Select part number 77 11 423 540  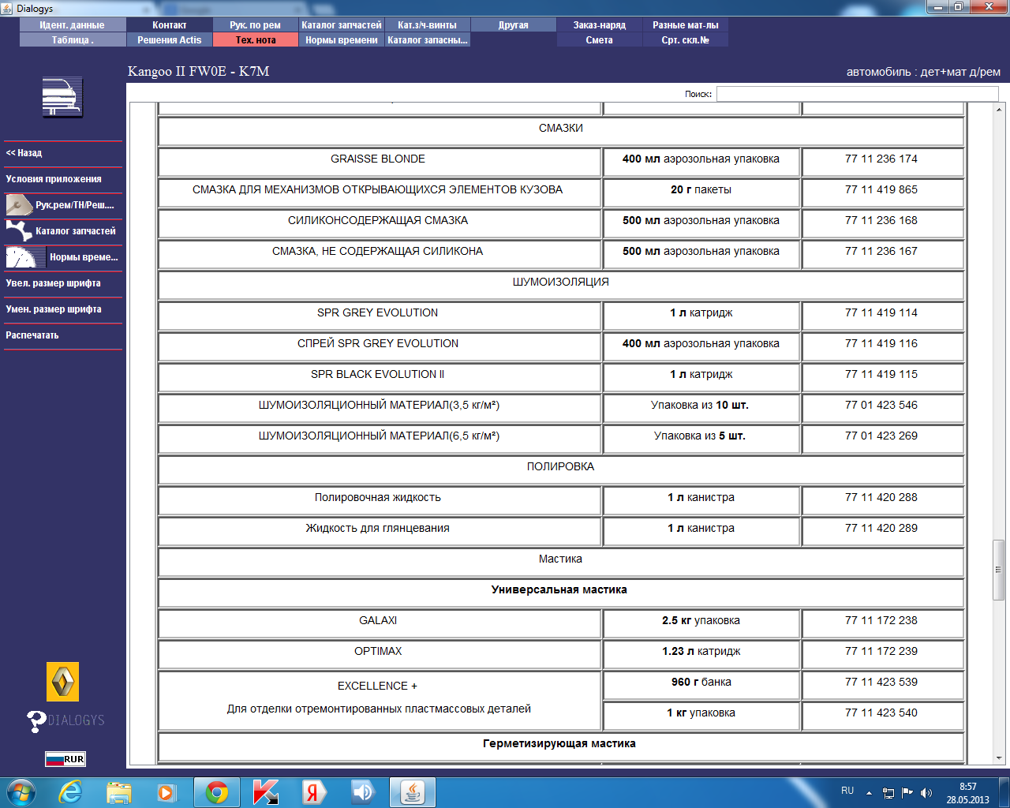click(x=881, y=713)
